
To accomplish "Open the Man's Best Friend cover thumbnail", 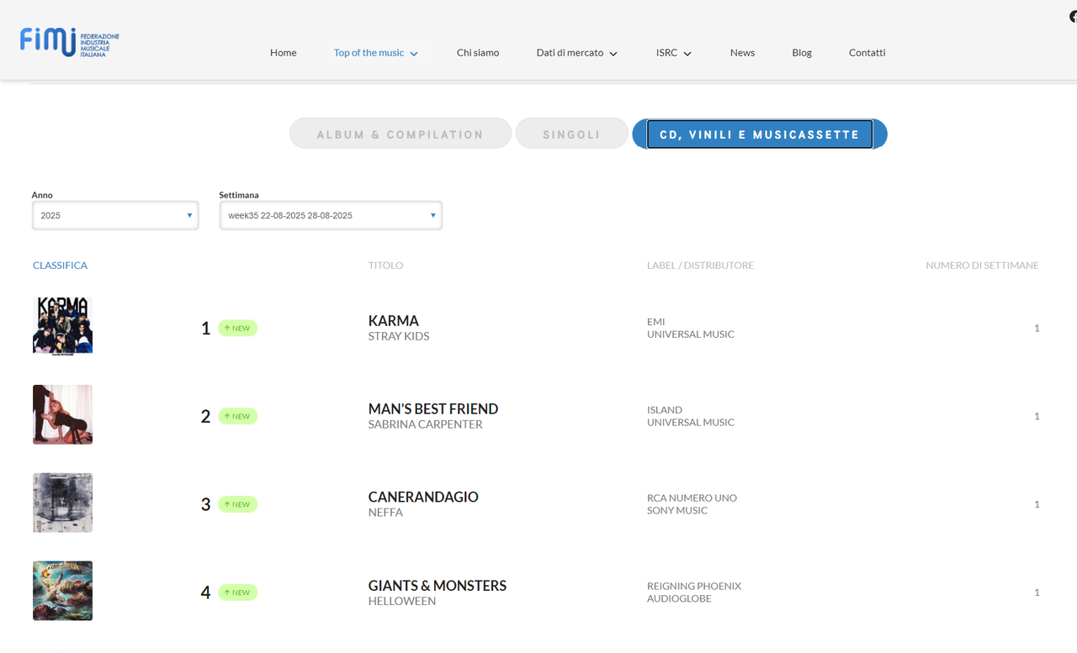I will pos(62,414).
